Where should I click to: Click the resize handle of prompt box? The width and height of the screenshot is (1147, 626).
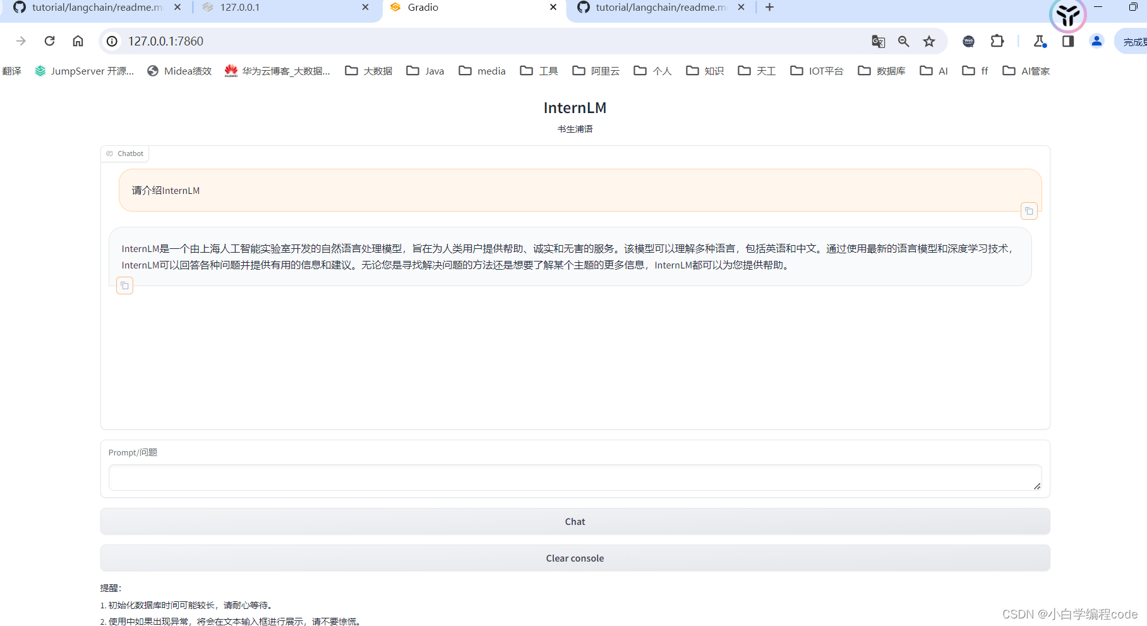tap(1037, 486)
